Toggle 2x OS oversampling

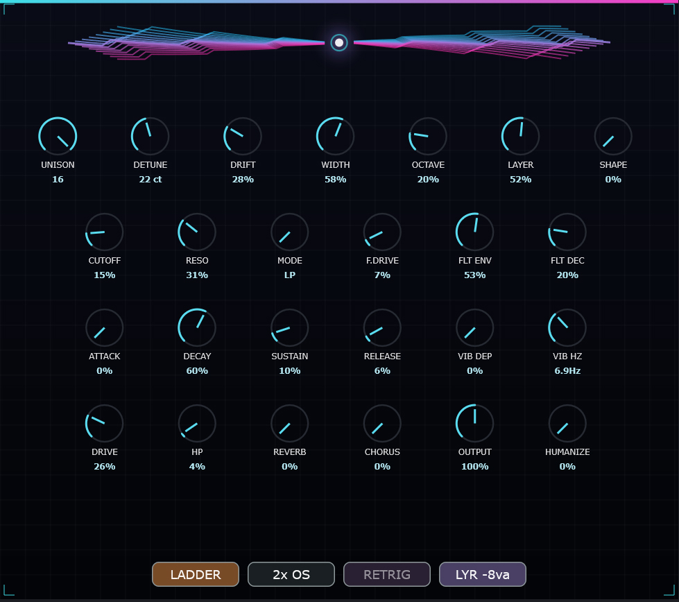pos(291,574)
